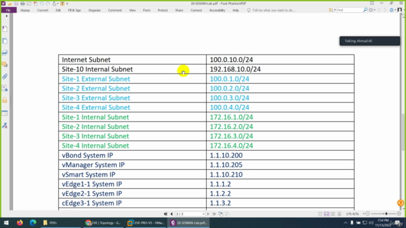Switch to EVE-PRO-V5 VMware taskbar window
The image size is (406, 228).
coord(147,222)
